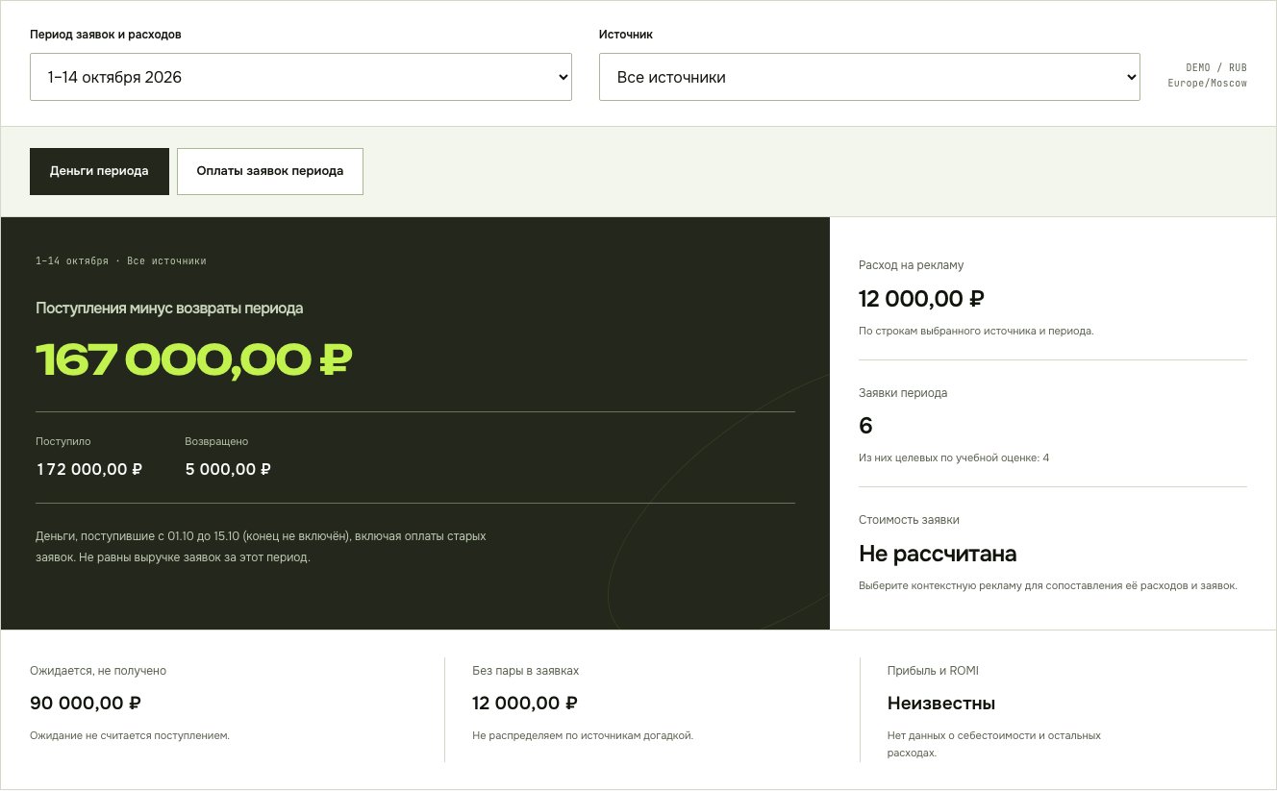This screenshot has height=791, width=1277.
Task: Open the period dropdown "1–14 октября 2026"
Action: tap(301, 77)
